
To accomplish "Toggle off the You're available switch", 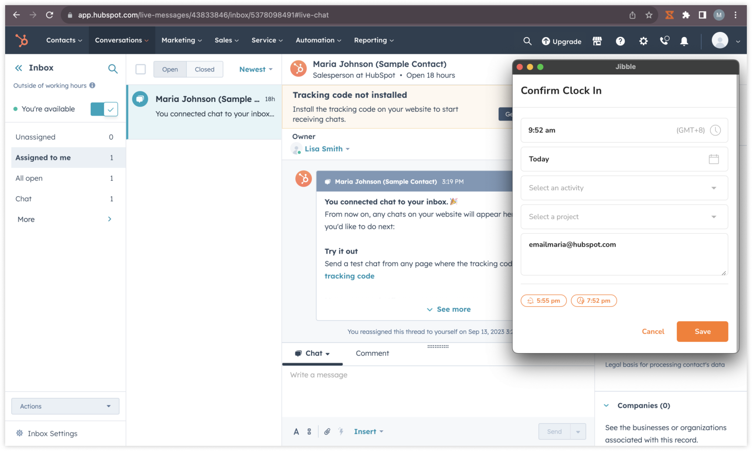I will [104, 109].
